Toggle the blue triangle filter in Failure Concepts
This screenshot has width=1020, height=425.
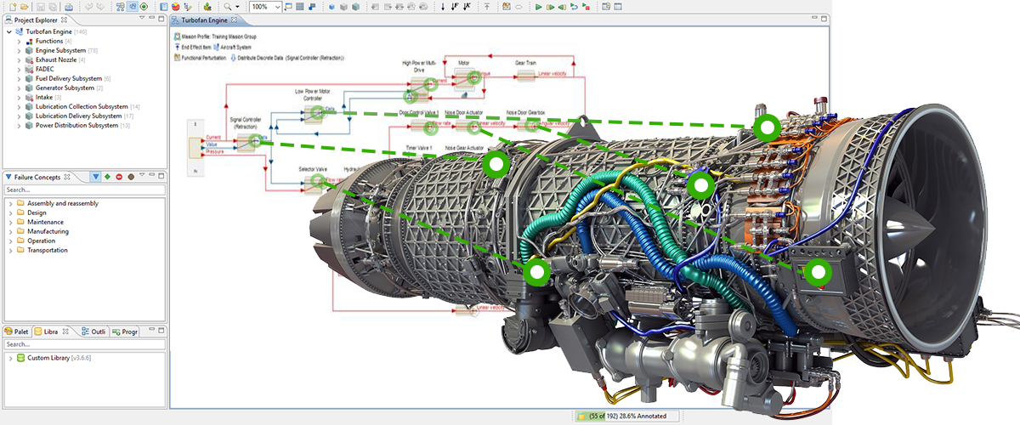click(x=96, y=177)
